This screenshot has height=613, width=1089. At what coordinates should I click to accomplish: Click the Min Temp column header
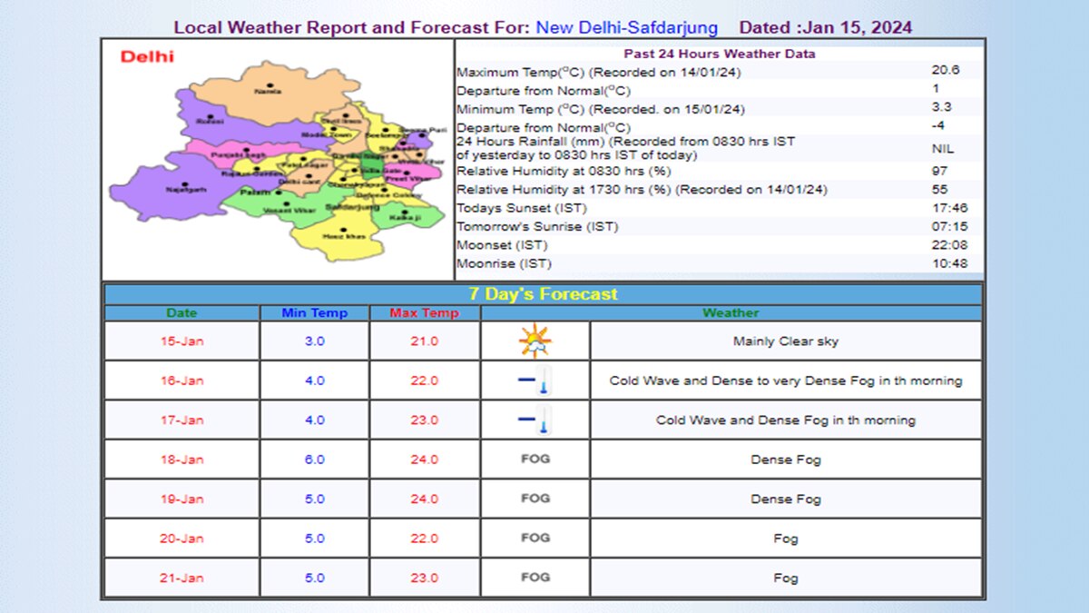tap(314, 312)
